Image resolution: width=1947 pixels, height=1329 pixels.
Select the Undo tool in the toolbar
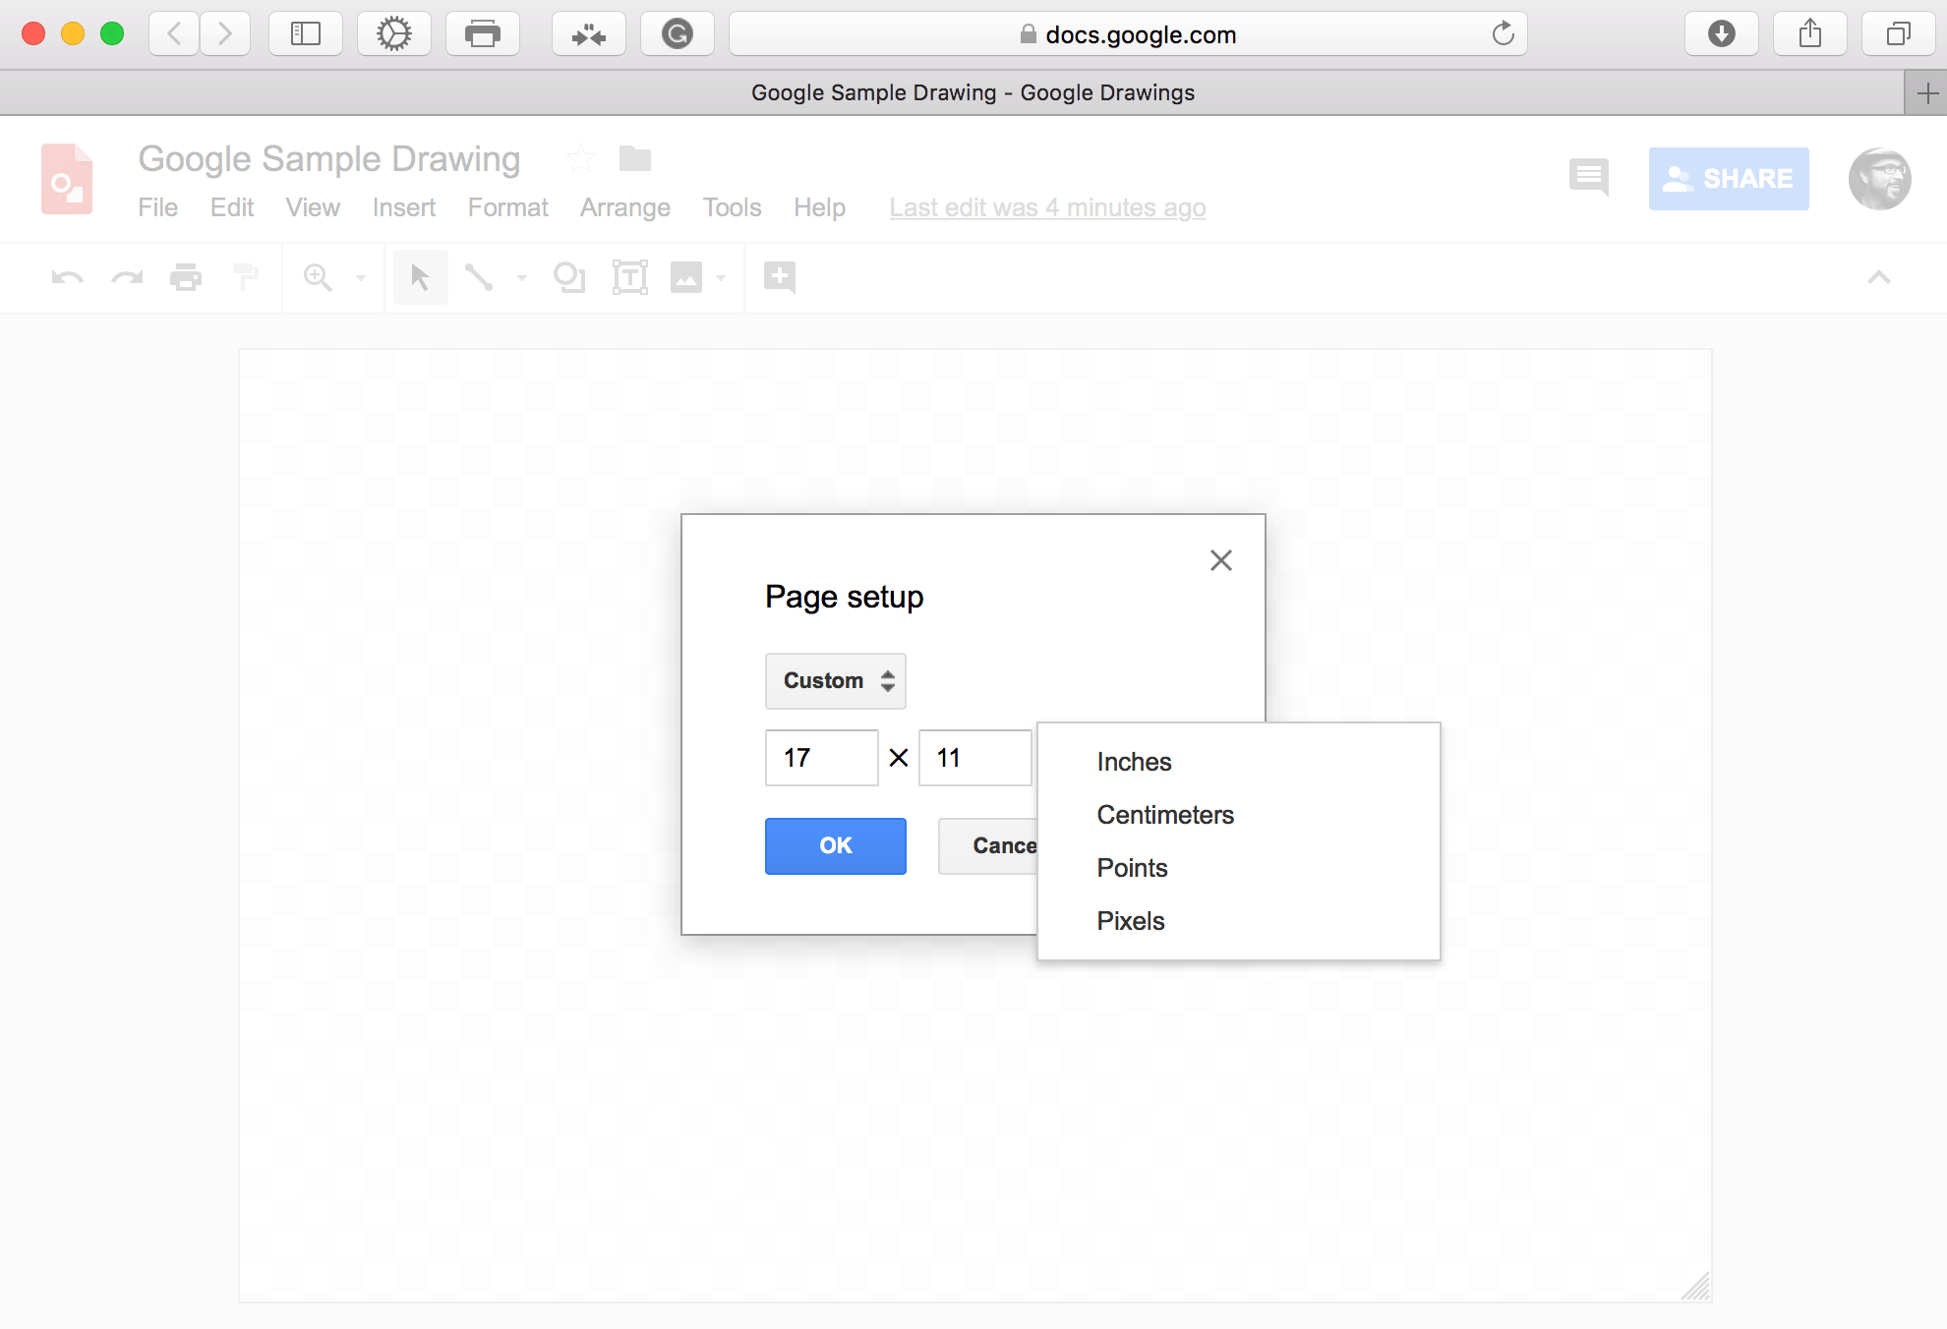65,277
